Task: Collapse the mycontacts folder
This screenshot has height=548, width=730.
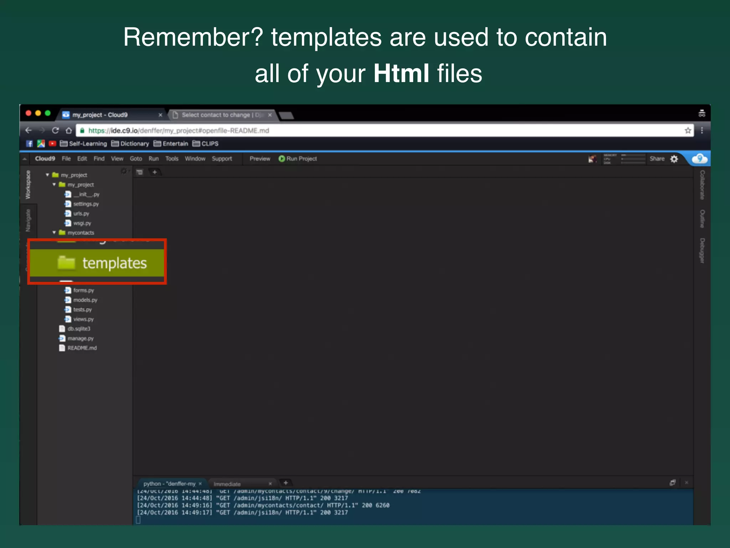Action: tap(54, 233)
